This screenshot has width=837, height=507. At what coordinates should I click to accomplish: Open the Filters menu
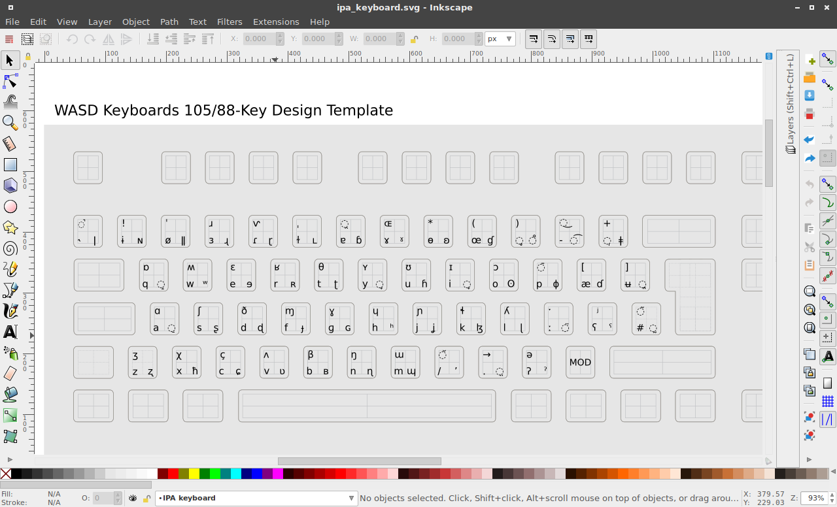230,22
